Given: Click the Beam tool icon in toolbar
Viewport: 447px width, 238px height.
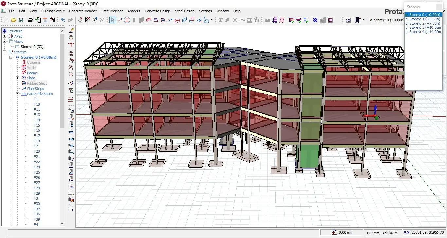Looking at the screenshot, I should [148, 20].
